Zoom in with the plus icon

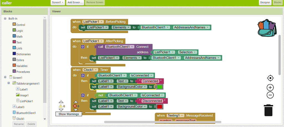270,88
